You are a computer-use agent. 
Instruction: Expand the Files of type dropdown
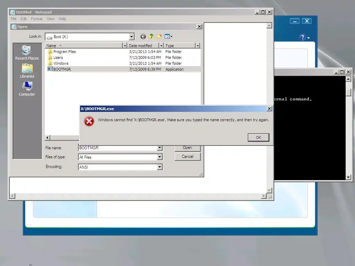tap(159, 157)
